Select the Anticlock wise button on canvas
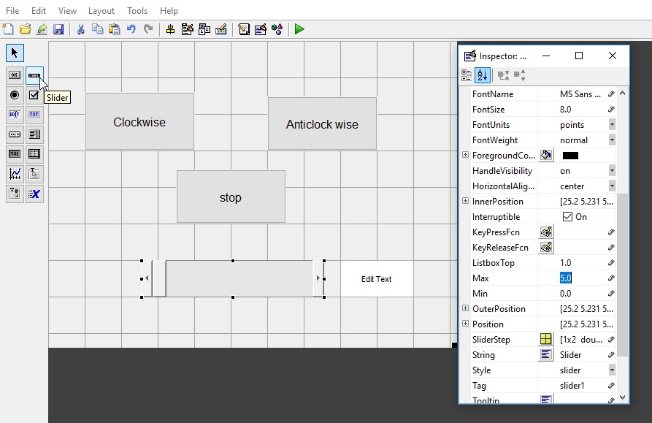 [x=322, y=123]
